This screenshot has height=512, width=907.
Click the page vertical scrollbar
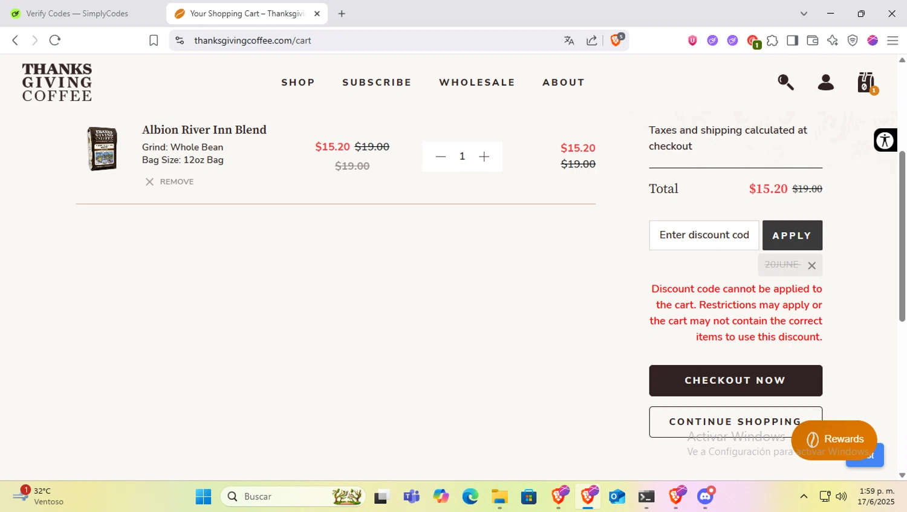pos(902,236)
